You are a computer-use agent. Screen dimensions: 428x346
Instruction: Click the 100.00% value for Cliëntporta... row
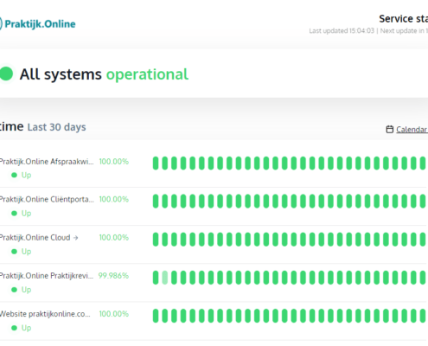pyautogui.click(x=114, y=199)
